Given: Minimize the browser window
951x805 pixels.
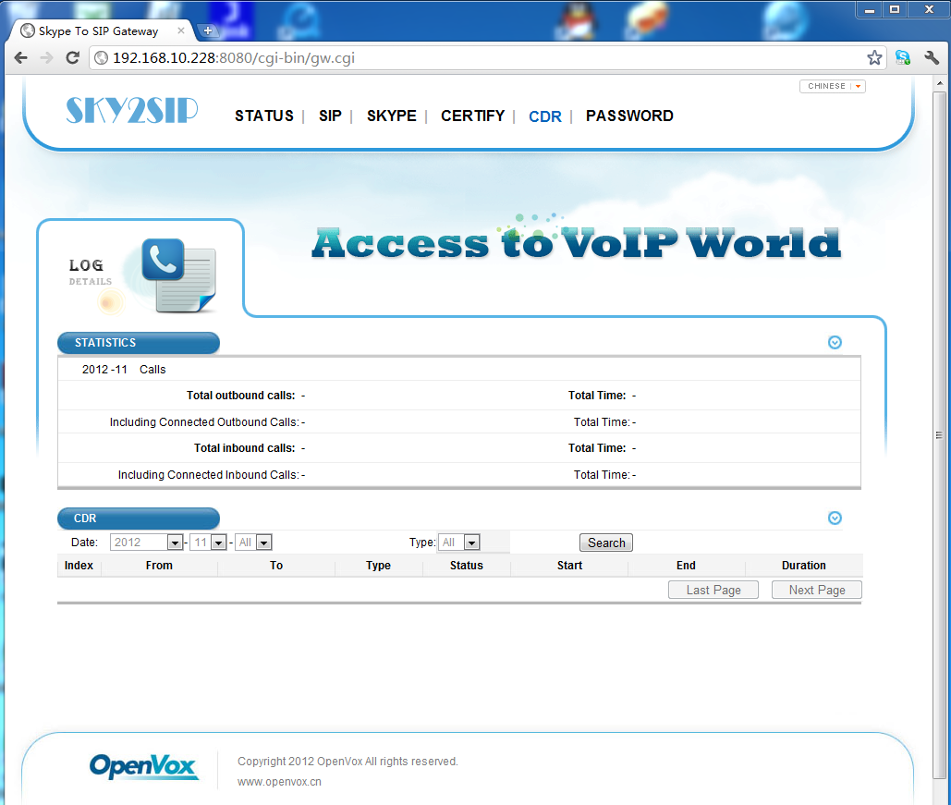Looking at the screenshot, I should click(870, 10).
